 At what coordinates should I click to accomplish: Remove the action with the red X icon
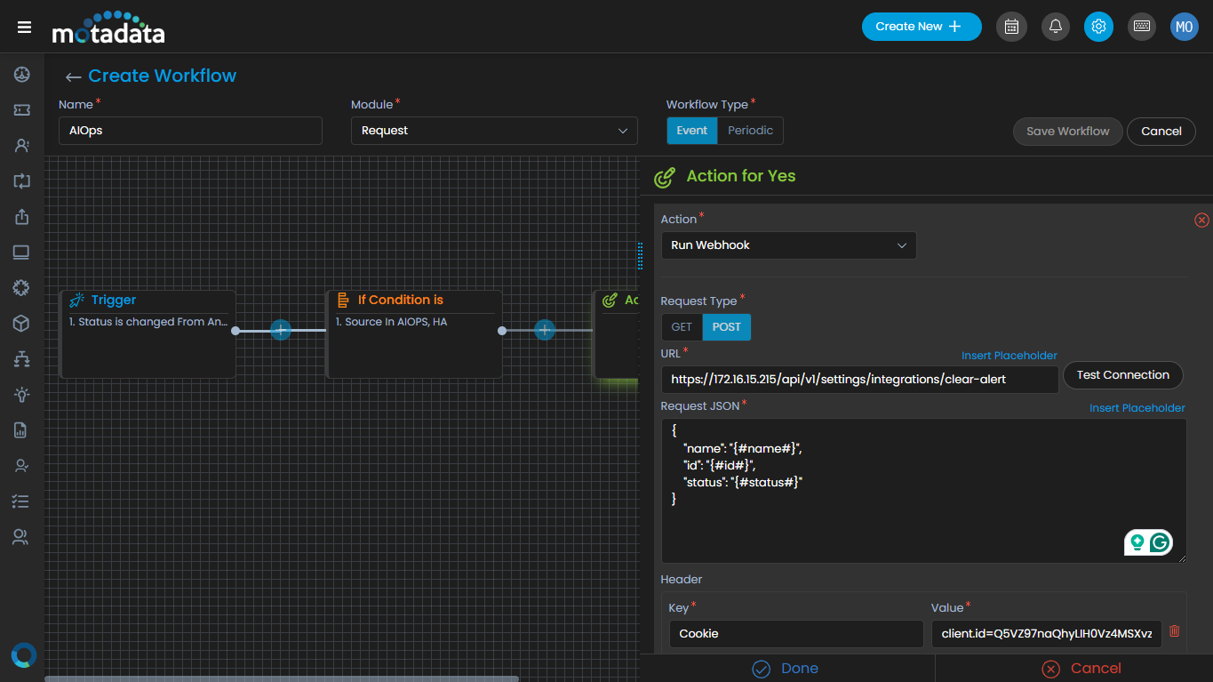pyautogui.click(x=1201, y=220)
